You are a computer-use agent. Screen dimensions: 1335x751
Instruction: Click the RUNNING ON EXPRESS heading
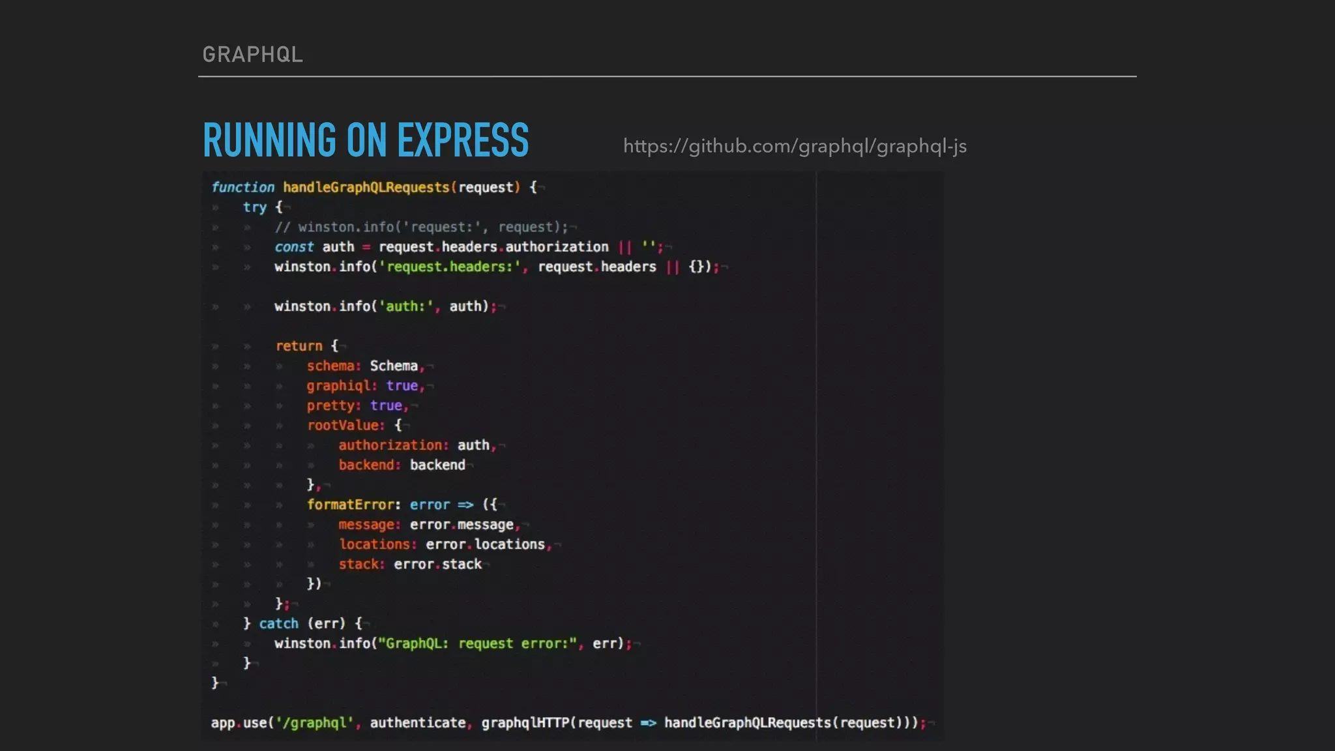click(366, 140)
